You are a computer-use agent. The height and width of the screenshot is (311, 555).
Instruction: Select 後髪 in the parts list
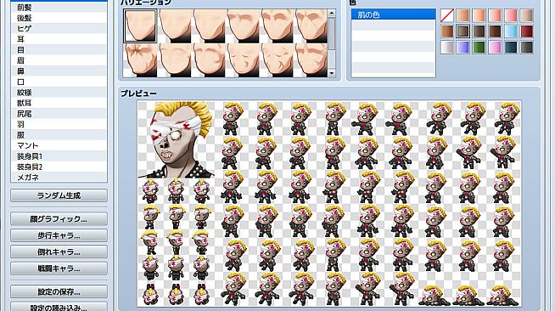click(59, 18)
